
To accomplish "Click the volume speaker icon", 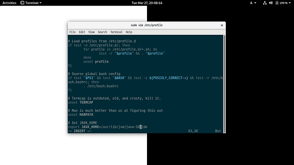I will [x=271, y=3].
